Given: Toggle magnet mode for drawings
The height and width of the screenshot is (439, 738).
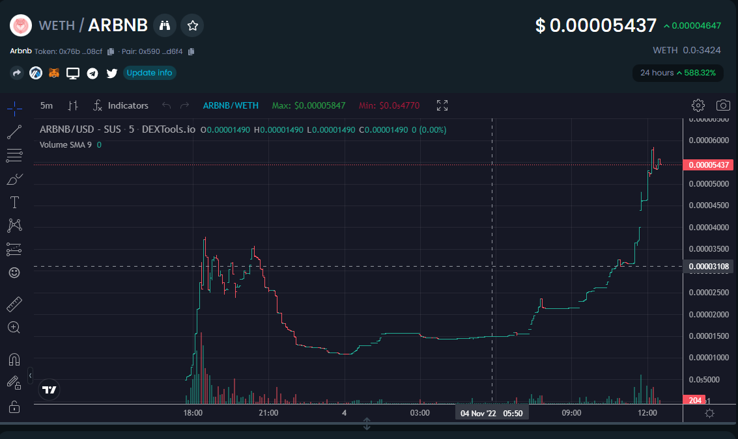Looking at the screenshot, I should click(x=14, y=360).
